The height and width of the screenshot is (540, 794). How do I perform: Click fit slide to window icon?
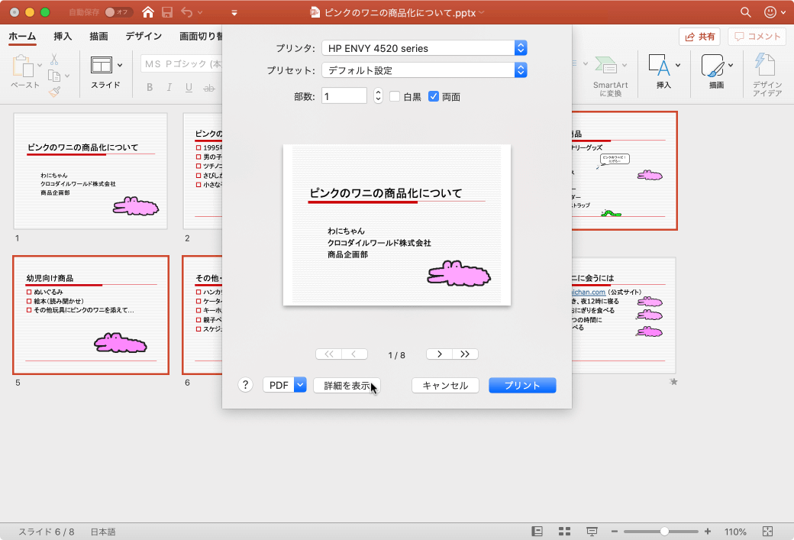pos(768,532)
